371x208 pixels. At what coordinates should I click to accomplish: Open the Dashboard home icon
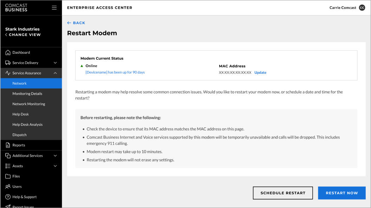coord(8,52)
